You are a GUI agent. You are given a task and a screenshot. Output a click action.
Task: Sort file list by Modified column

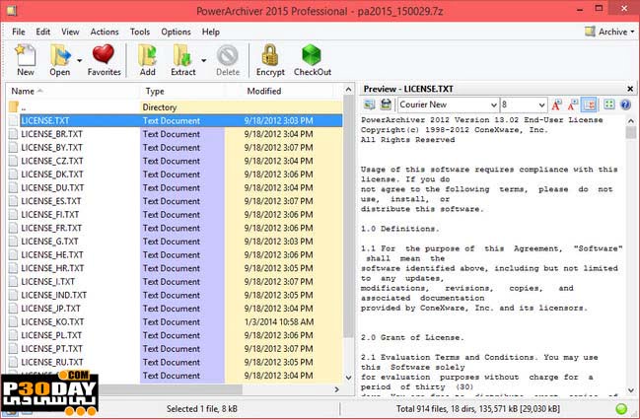tap(264, 91)
